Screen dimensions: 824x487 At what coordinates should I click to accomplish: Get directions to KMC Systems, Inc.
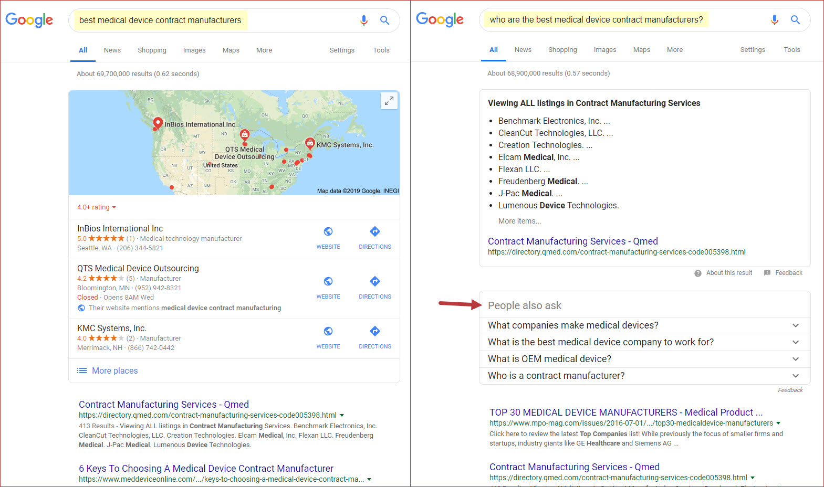pyautogui.click(x=375, y=331)
